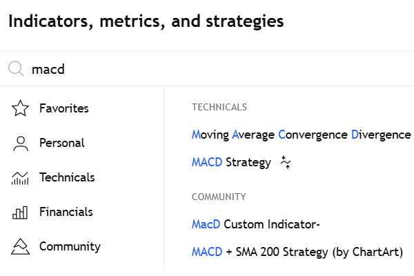Click the Personal user icon
This screenshot has width=414, height=276.
pyautogui.click(x=21, y=143)
